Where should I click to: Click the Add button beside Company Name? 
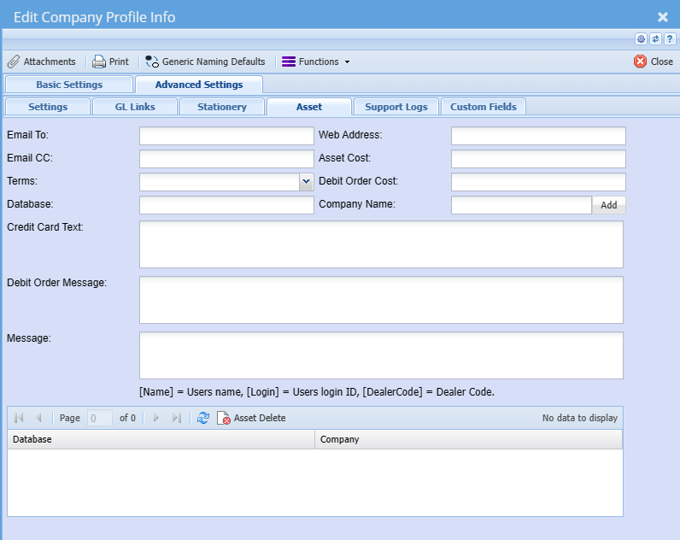coord(608,205)
